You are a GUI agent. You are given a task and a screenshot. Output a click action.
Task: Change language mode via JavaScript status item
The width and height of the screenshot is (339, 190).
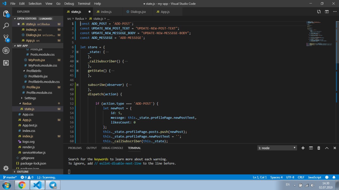click(315, 177)
